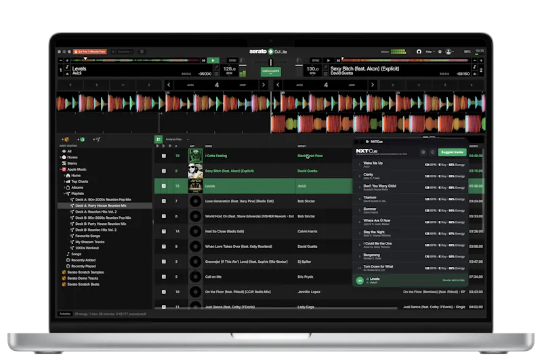Click the Avicii Levels album art thumbnail

pyautogui.click(x=195, y=186)
